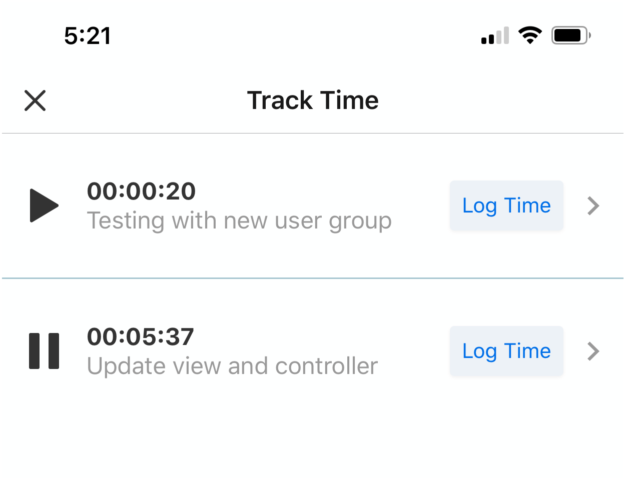Log Time for Update view and controller
Screen dimensions: 625x478
point(506,351)
